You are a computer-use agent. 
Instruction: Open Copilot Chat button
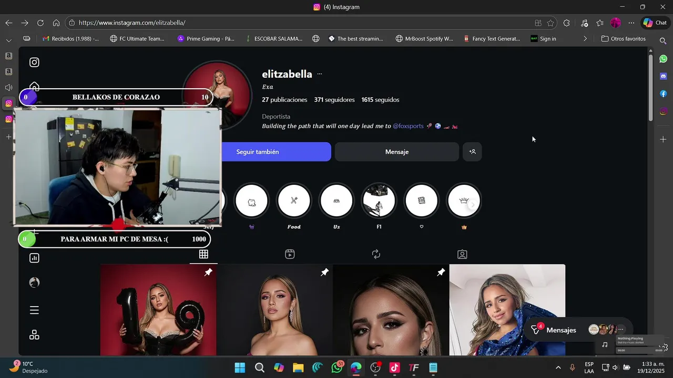[655, 23]
